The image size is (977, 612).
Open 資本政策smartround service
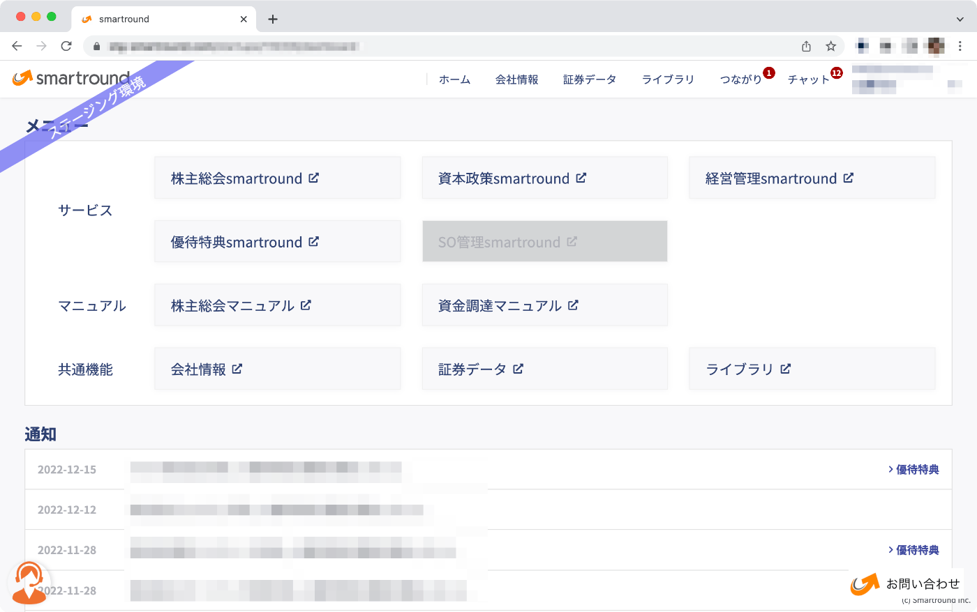point(545,178)
